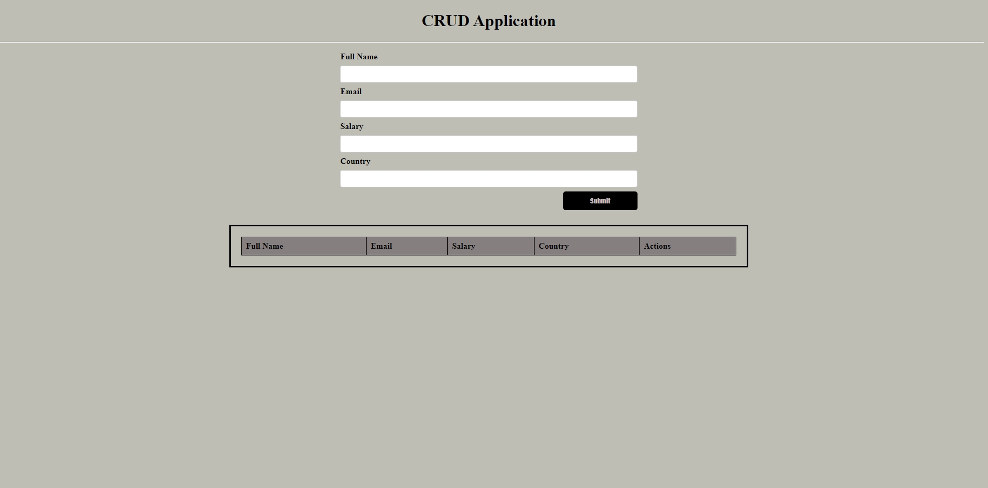This screenshot has height=488, width=988.
Task: Click the Email input field
Action: [488, 109]
